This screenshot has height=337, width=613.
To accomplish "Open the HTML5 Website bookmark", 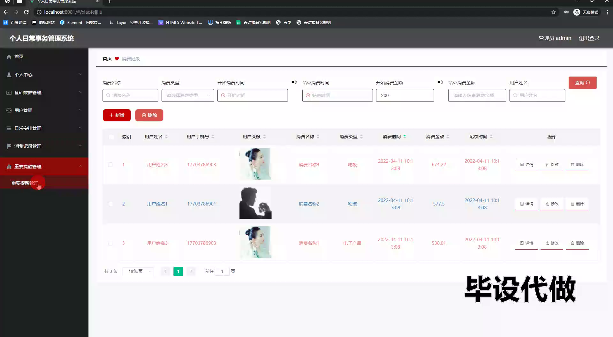I will [x=180, y=22].
